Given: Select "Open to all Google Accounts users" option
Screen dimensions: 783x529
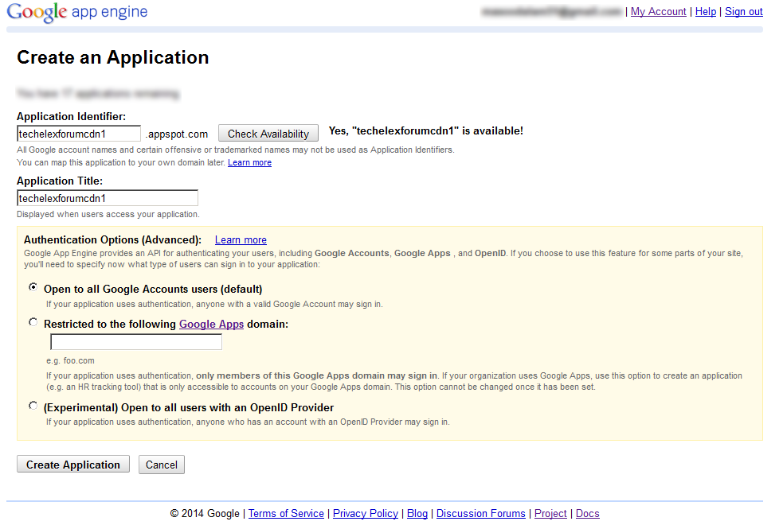Looking at the screenshot, I should click(x=33, y=287).
